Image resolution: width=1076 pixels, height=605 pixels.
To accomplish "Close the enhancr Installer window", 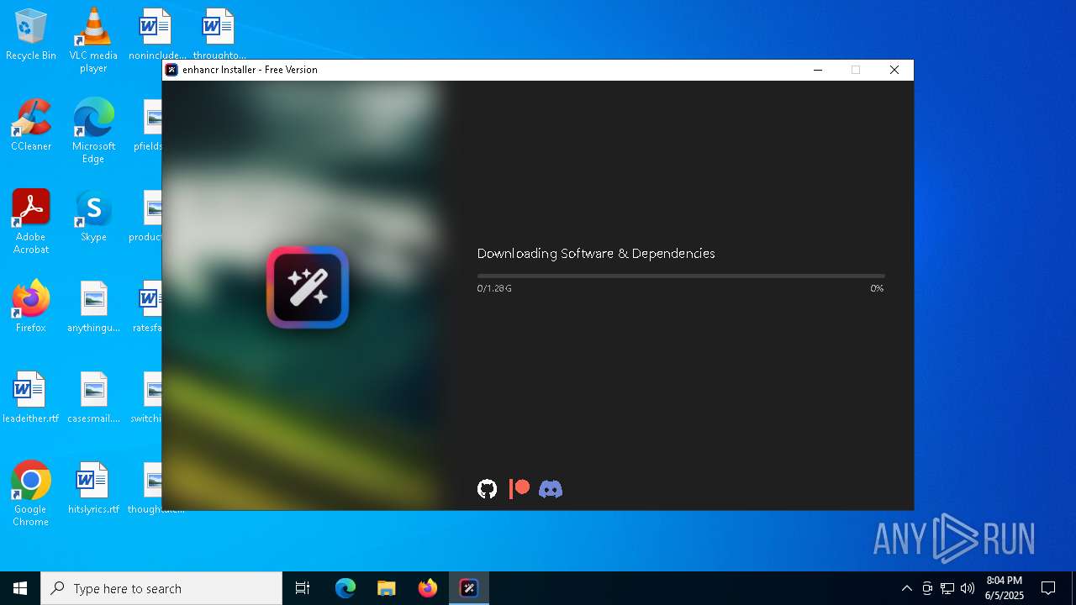I will click(x=894, y=70).
